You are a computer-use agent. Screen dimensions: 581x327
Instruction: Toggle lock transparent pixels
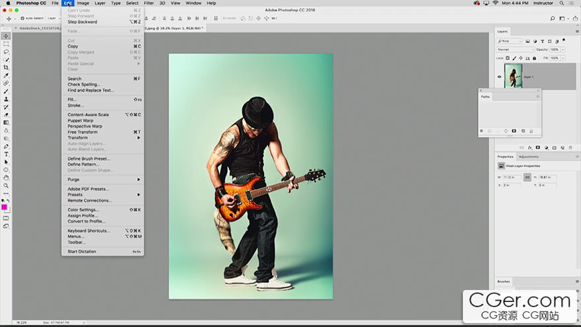coord(508,58)
